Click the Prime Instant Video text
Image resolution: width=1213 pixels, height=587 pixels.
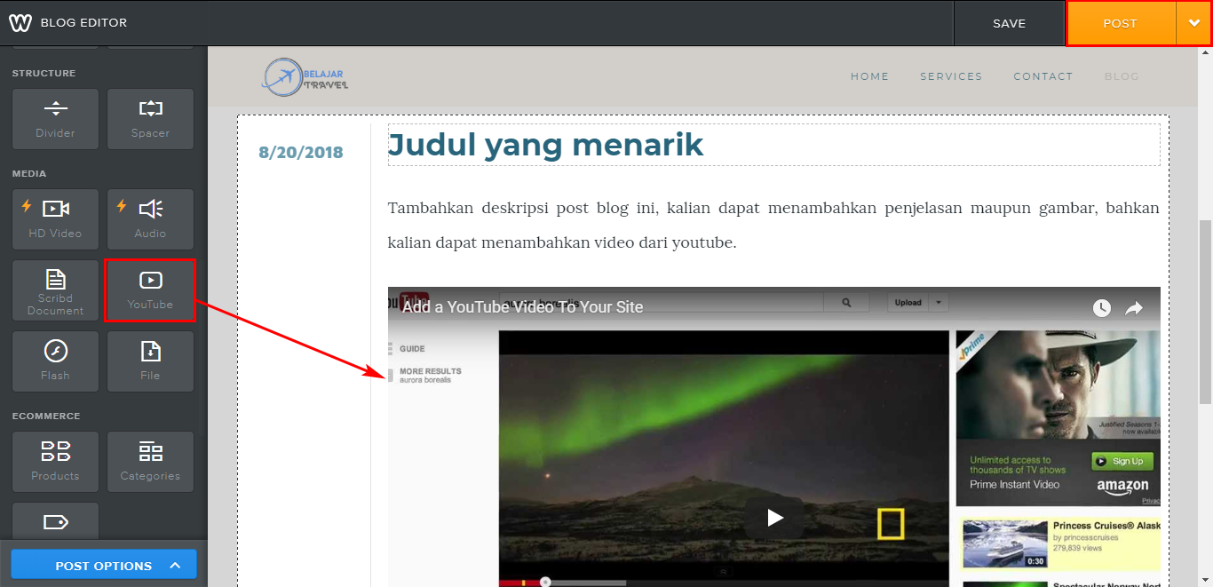(1015, 485)
